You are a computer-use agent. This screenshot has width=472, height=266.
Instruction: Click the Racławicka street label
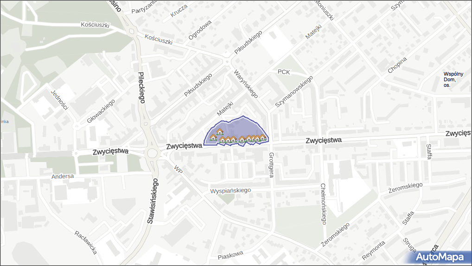pyautogui.click(x=86, y=242)
